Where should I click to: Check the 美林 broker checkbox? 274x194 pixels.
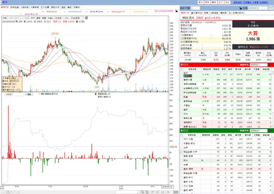(181, 75)
